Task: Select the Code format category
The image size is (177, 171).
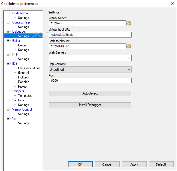Action: pyautogui.click(x=21, y=13)
